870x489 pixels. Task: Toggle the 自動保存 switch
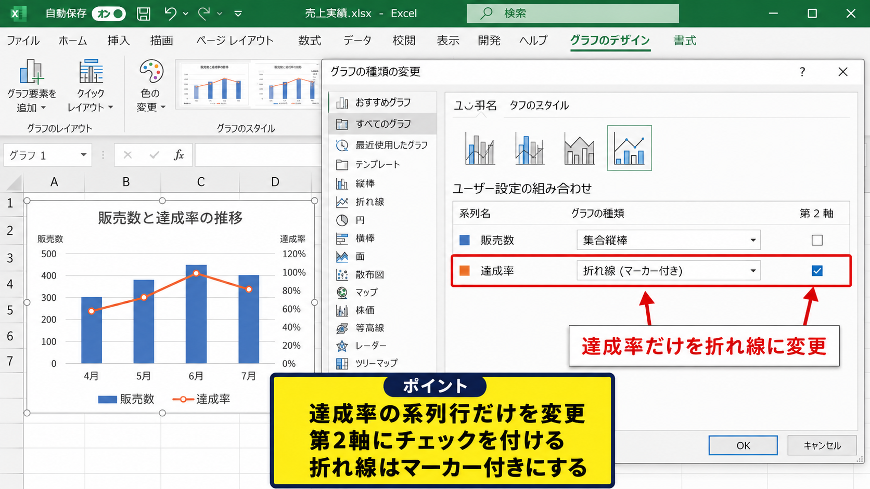tap(109, 14)
